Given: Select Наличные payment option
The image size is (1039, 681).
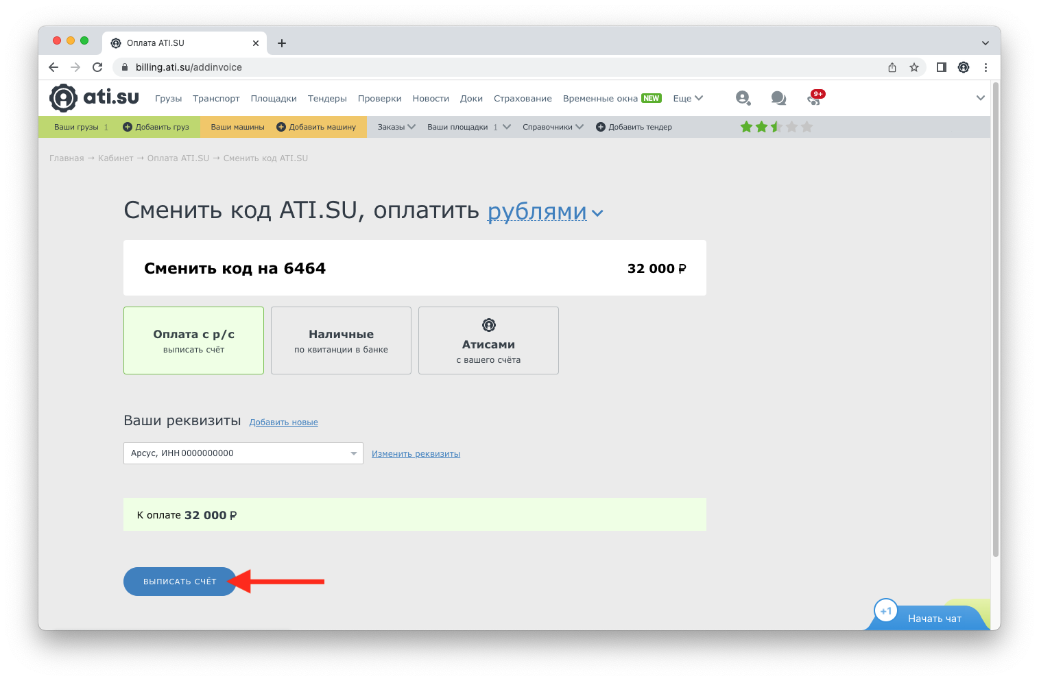Looking at the screenshot, I should (341, 340).
